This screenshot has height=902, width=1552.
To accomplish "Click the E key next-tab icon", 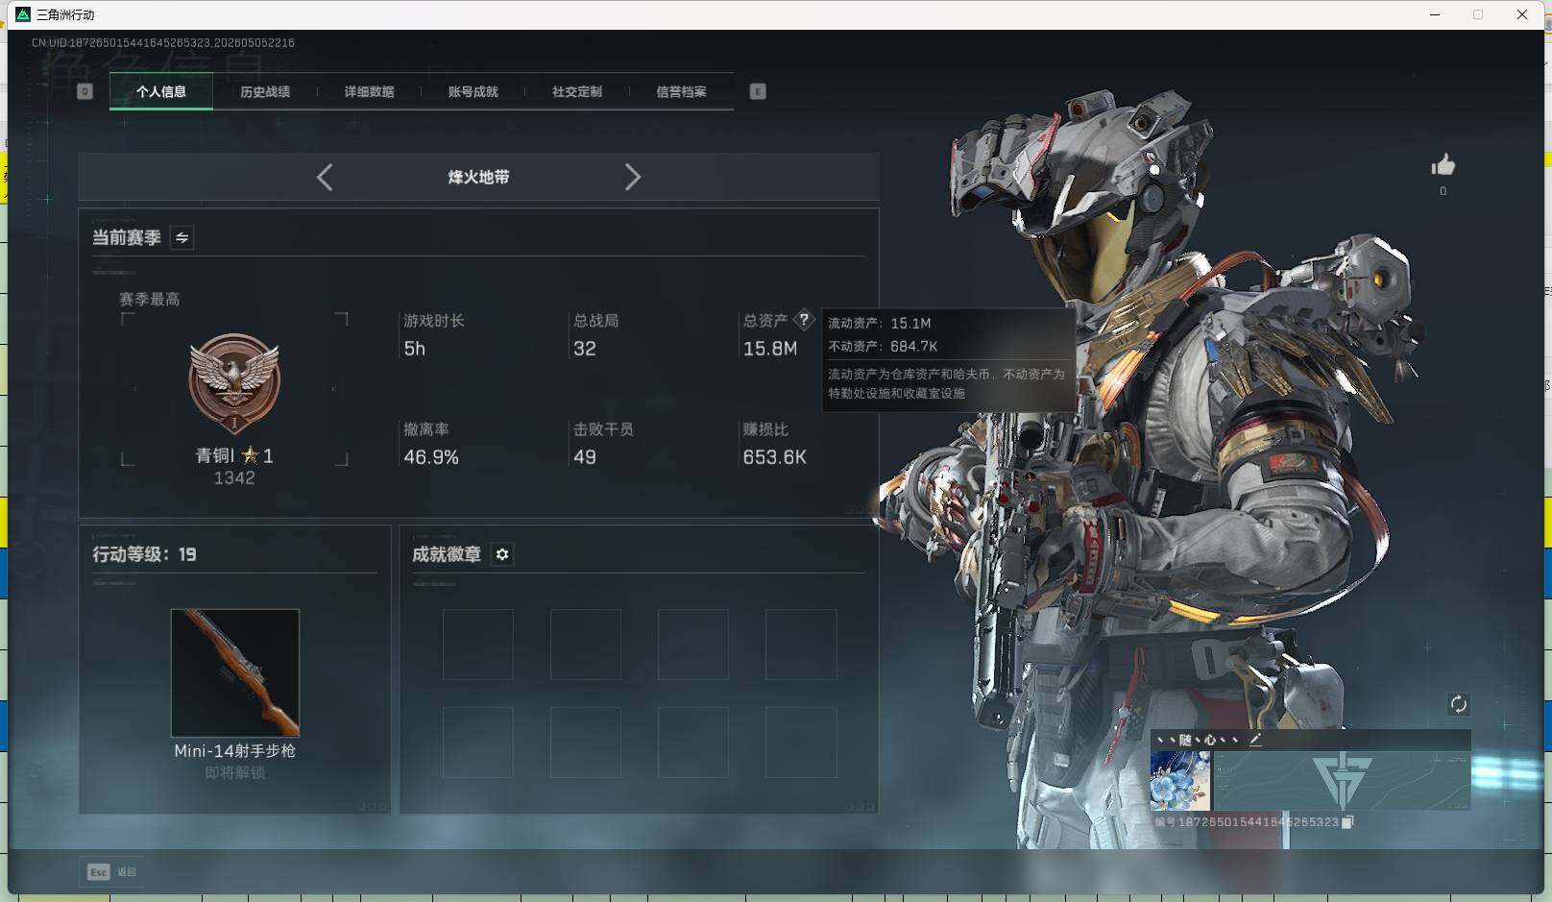I will (758, 91).
